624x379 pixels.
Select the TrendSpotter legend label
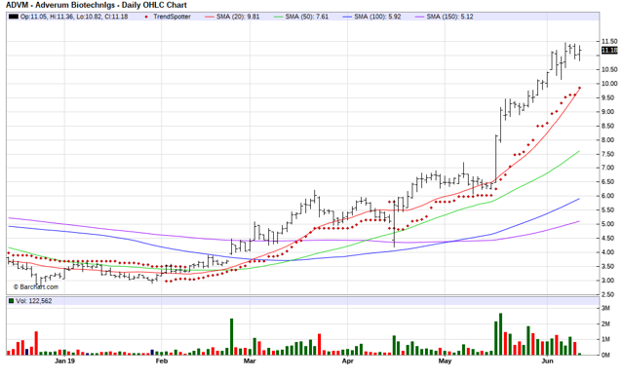pyautogui.click(x=172, y=17)
